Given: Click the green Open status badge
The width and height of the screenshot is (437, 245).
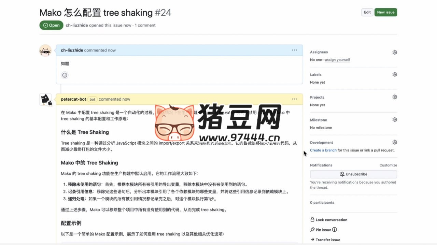Looking at the screenshot, I should click(x=51, y=25).
